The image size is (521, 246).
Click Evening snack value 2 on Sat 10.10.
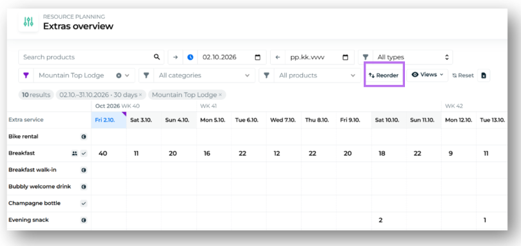click(x=380, y=220)
